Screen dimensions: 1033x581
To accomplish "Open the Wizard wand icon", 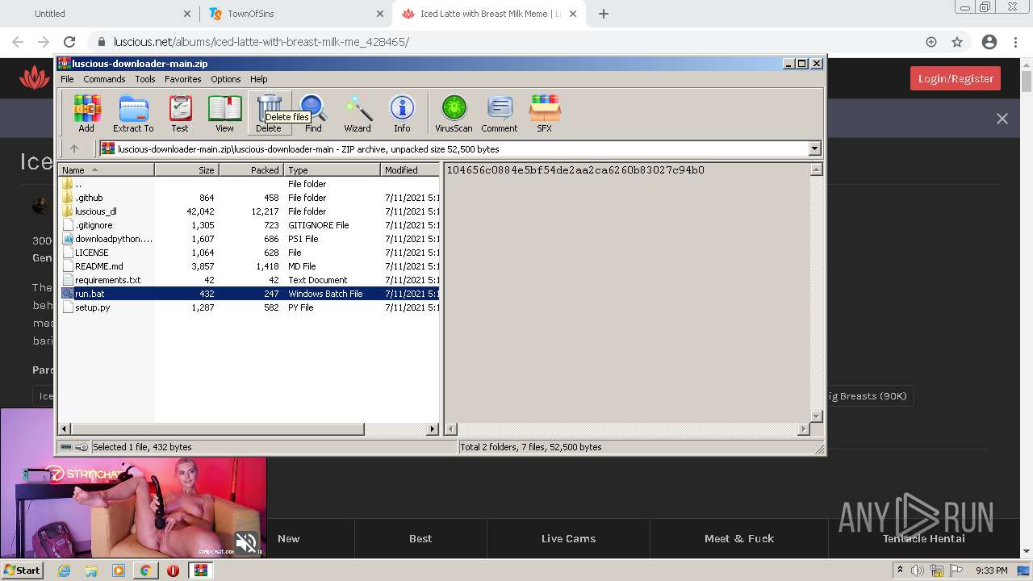I will pos(358,113).
